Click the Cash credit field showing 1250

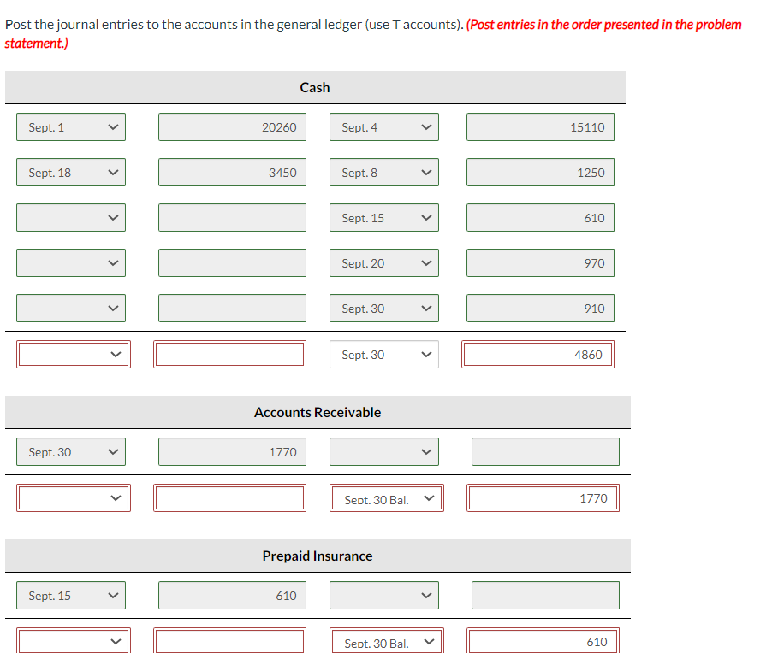point(541,173)
